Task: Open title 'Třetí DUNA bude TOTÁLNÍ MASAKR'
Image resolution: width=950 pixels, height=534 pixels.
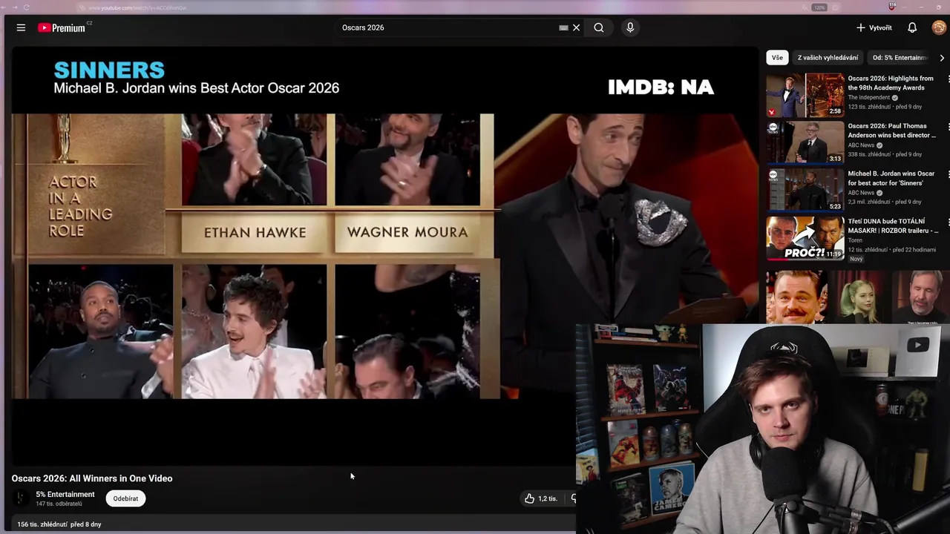Action: pos(893,225)
